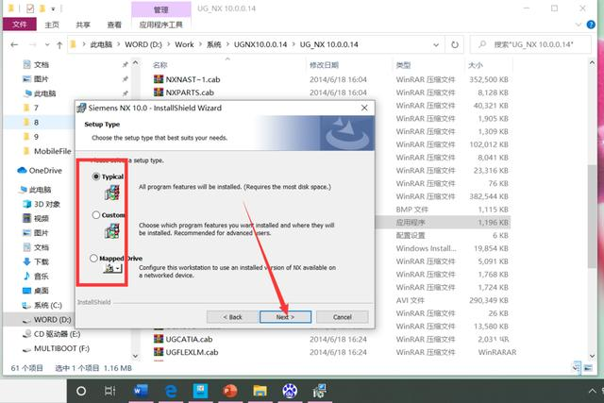Viewport: 604px width, 403px height.
Task: Expand the ribbon chevron
Action: (579, 25)
